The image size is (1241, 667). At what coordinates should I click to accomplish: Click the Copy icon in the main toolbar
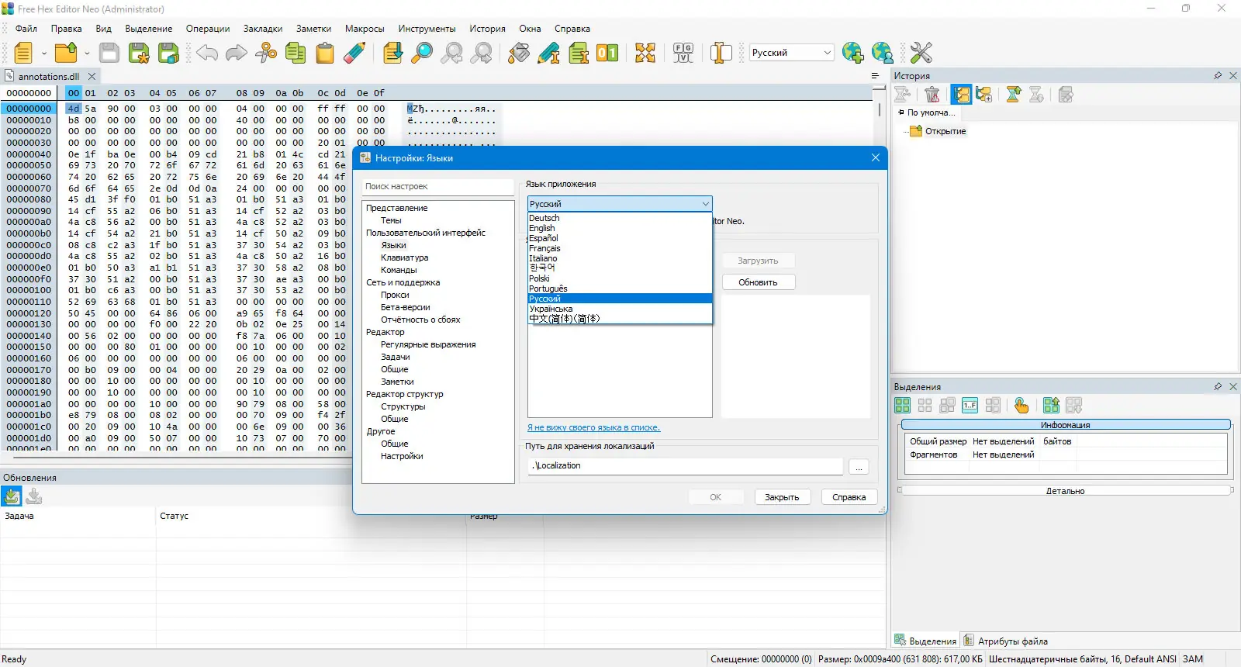tap(296, 53)
